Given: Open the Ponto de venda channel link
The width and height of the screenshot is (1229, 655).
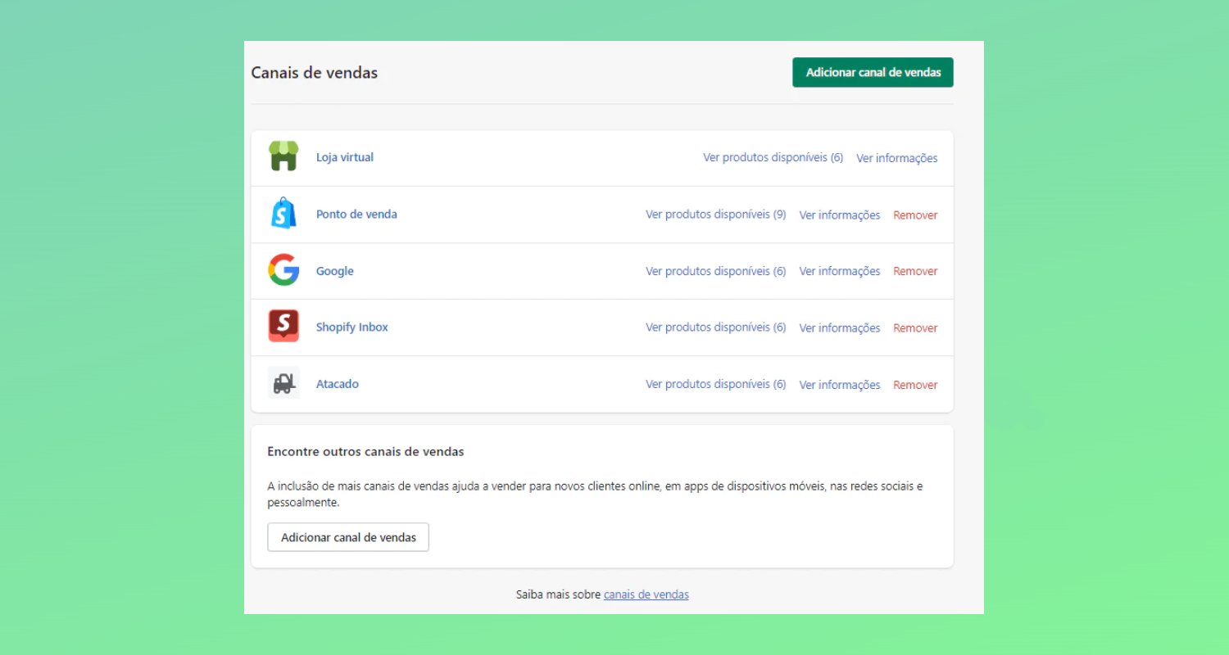Looking at the screenshot, I should pos(356,215).
